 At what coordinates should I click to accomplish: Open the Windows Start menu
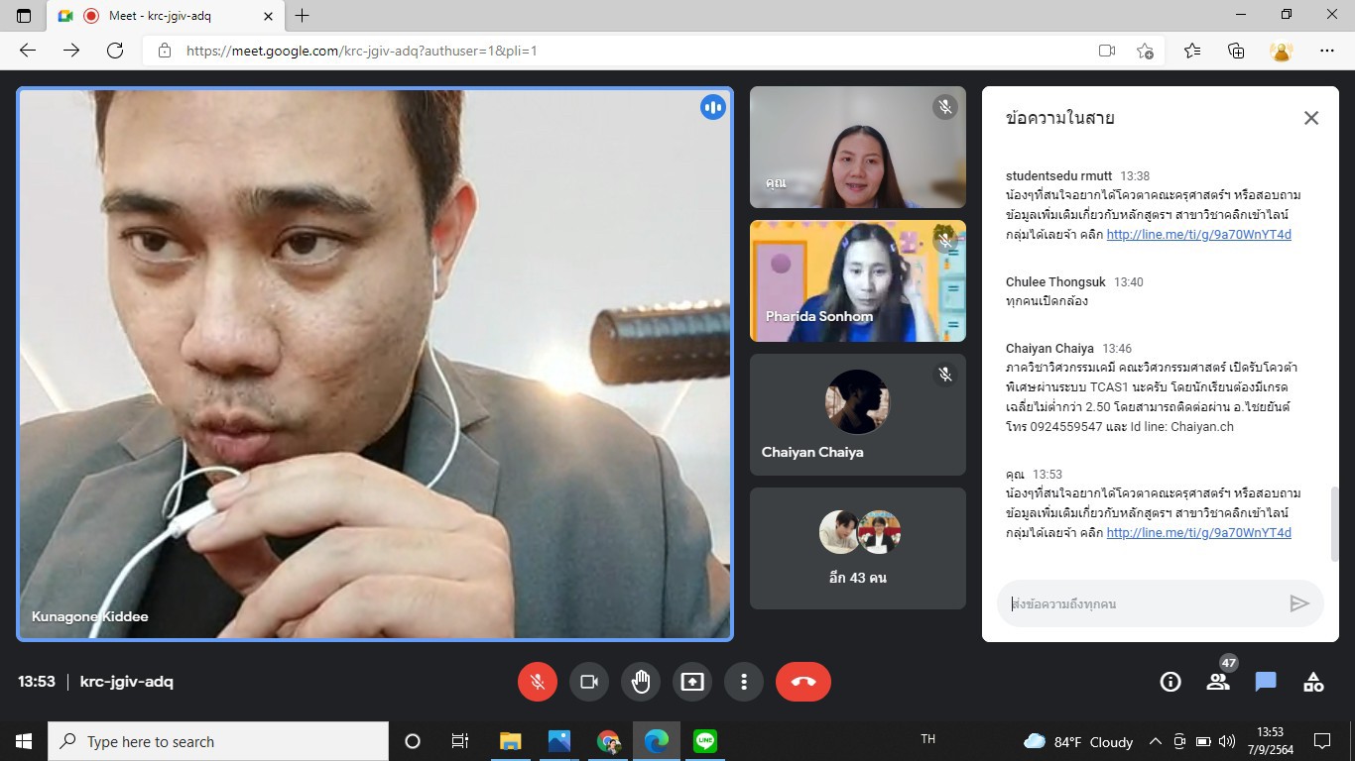click(x=24, y=741)
